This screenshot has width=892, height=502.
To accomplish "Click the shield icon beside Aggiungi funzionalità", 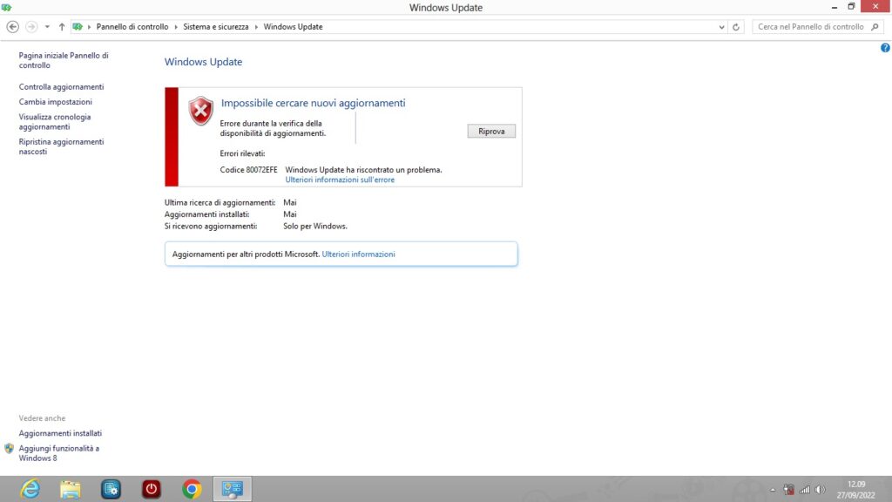I will pos(9,449).
